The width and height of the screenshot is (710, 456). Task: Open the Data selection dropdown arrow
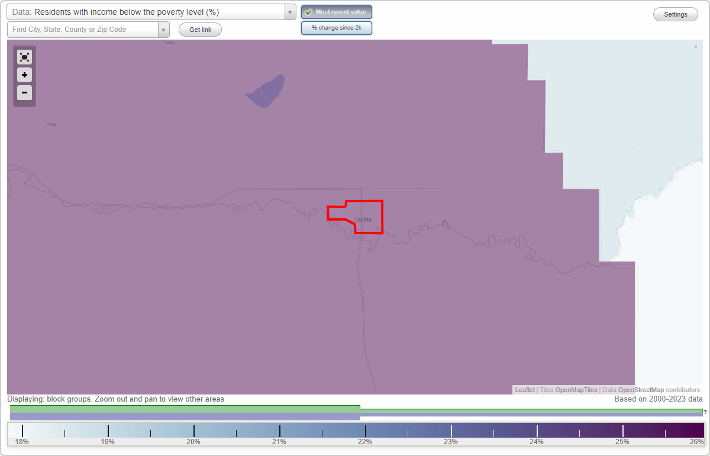click(290, 12)
